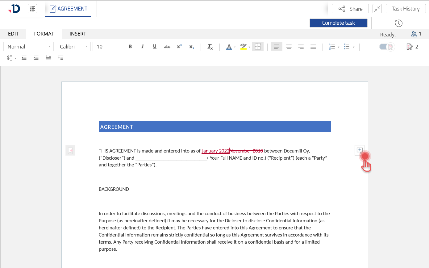Open the EDIT tab
429x268 pixels.
[x=13, y=34]
